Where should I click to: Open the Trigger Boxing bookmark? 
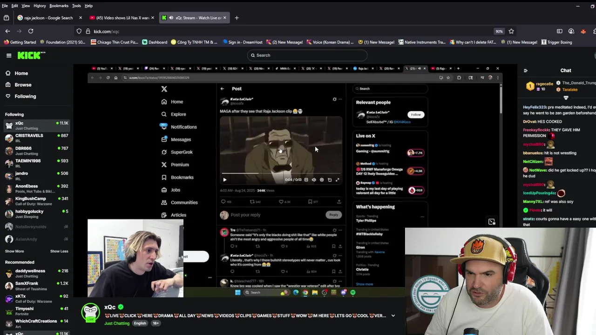556,42
